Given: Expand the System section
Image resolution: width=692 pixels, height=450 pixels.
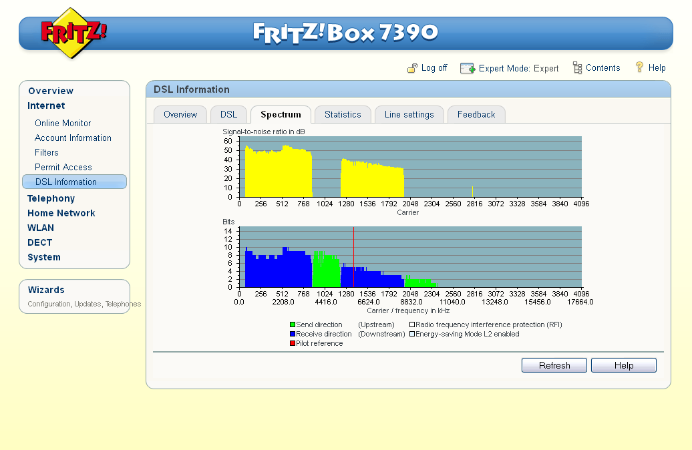Looking at the screenshot, I should [43, 257].
